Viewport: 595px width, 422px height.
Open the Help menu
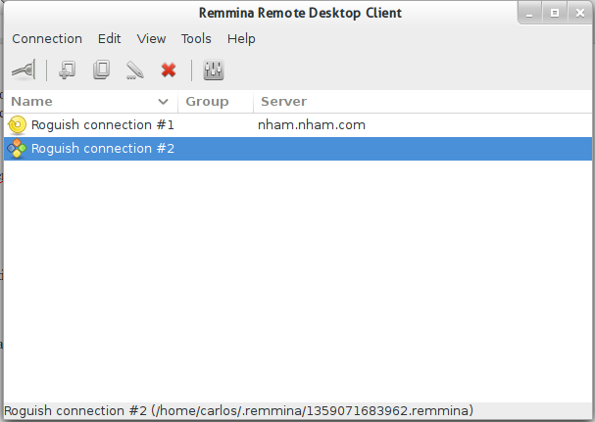pos(241,38)
